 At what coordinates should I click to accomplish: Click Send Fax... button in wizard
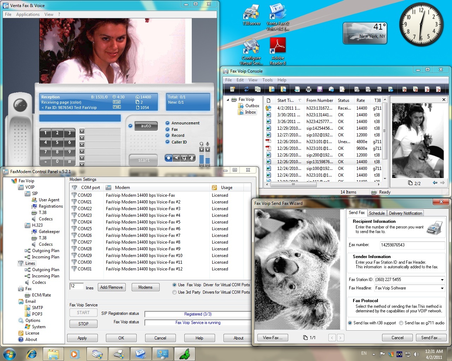431,337
